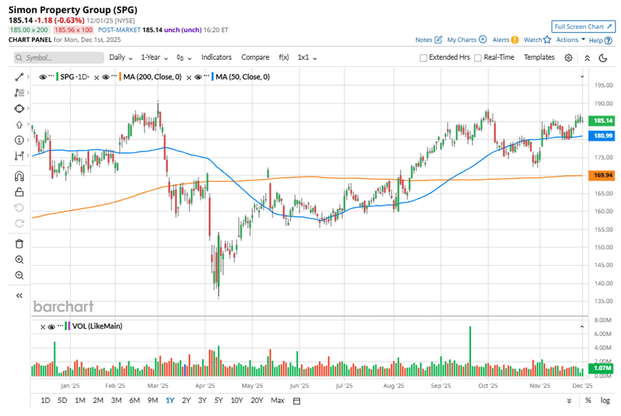Activate the magnet snap tool

19,176
